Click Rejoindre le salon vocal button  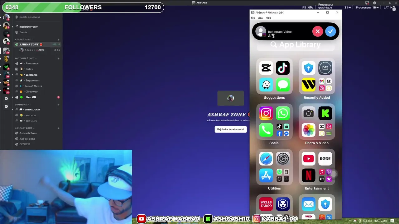click(x=231, y=129)
